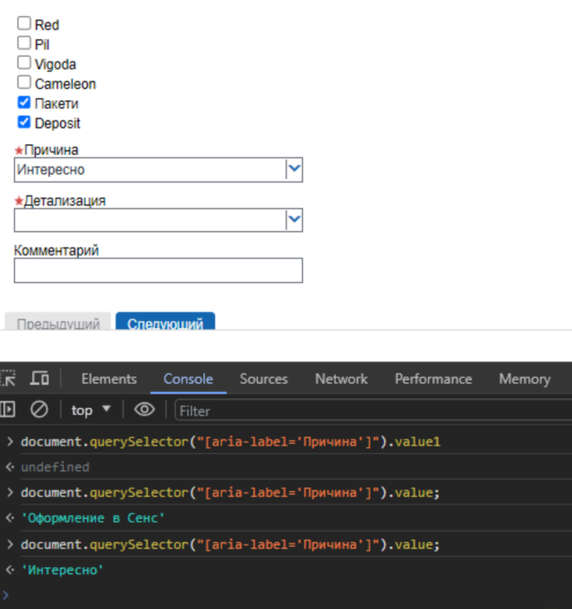Select the 'Интересно' console output string

point(62,570)
